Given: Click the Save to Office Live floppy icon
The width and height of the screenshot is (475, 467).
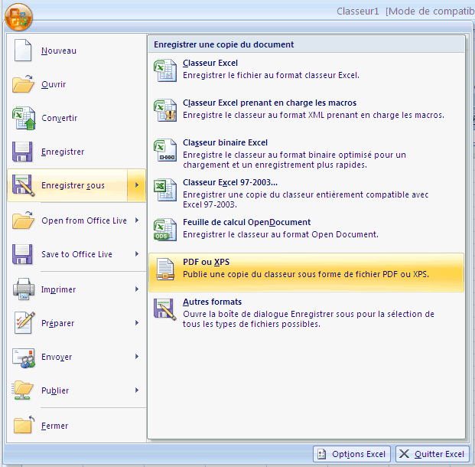Looking at the screenshot, I should [x=22, y=254].
